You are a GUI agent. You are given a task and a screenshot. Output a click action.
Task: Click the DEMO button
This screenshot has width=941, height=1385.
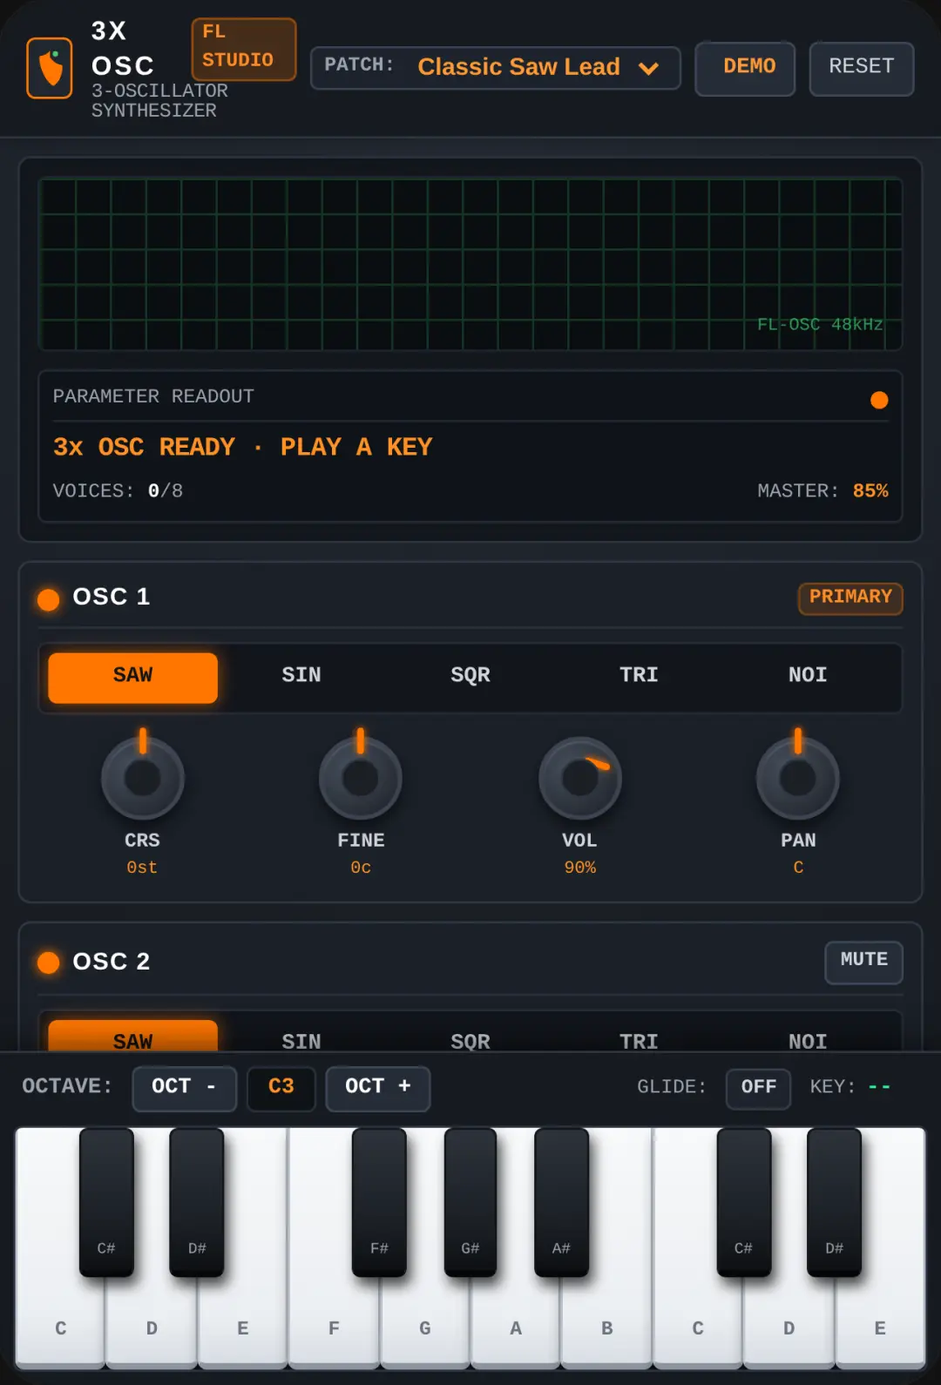[745, 68]
